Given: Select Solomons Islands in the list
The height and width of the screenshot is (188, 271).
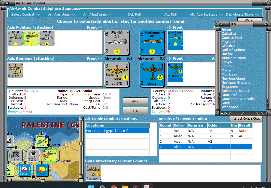Looking at the screenshot, I should (236, 91).
